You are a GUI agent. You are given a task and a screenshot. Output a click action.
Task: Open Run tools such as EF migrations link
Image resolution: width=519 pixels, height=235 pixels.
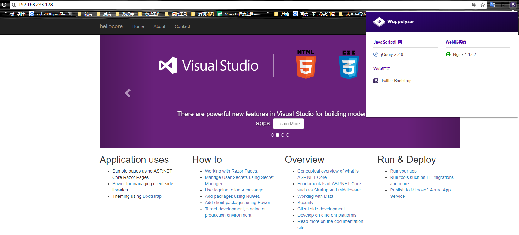(422, 180)
